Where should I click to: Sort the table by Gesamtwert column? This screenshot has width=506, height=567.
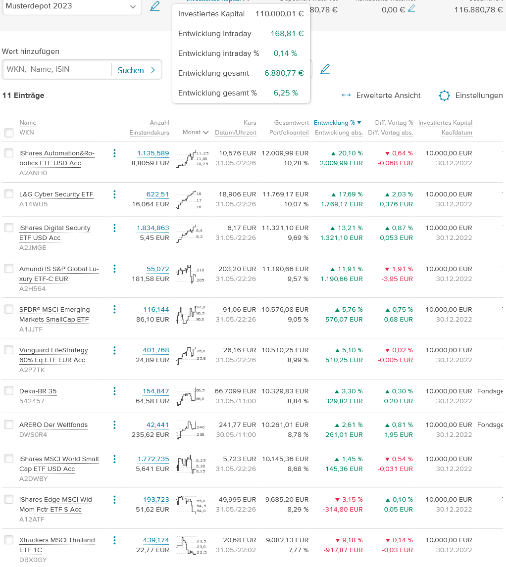[x=292, y=123]
